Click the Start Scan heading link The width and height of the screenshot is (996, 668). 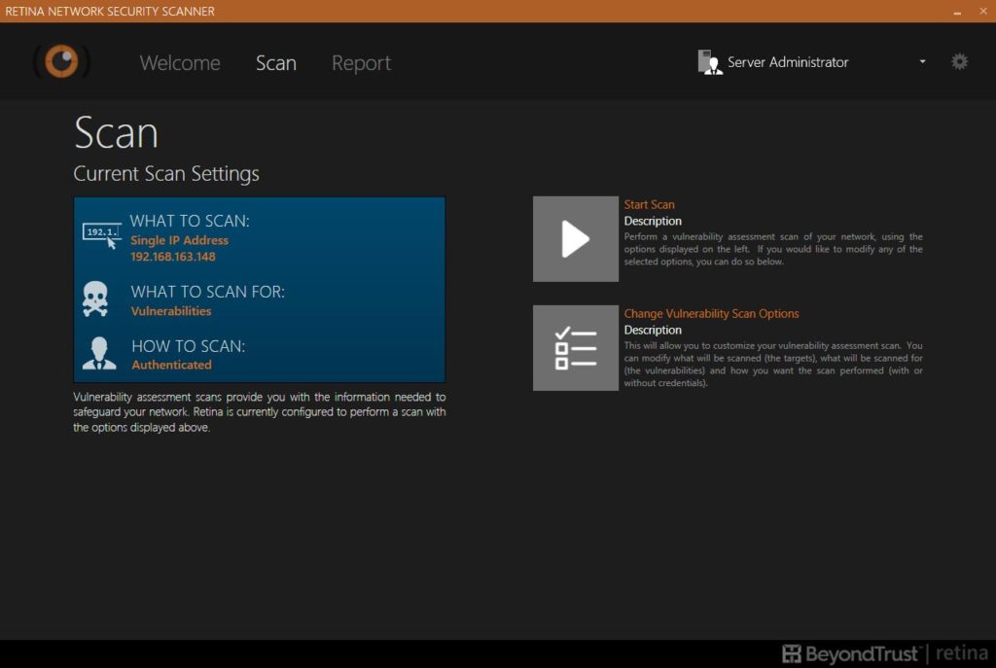click(649, 204)
